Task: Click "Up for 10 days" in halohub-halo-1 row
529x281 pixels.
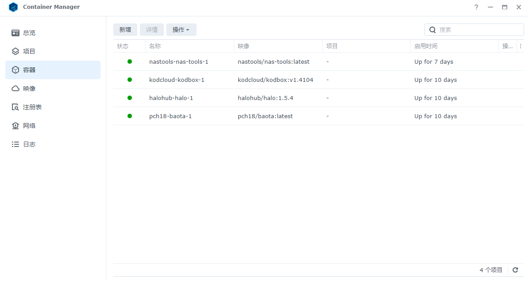Action: coord(436,98)
